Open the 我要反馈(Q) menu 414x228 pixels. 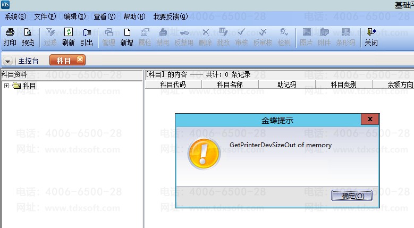coord(170,16)
